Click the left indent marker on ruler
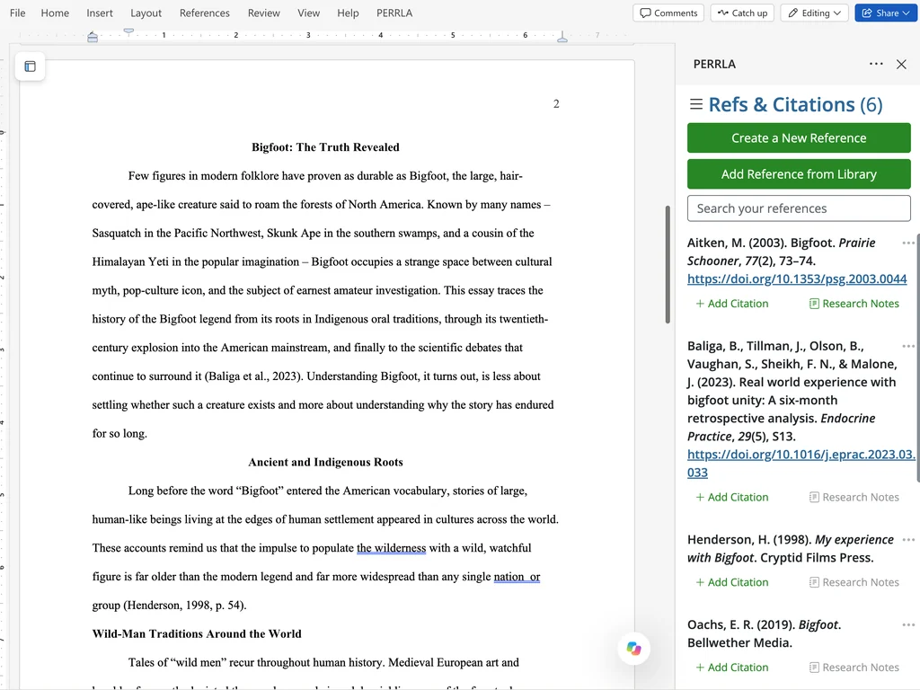 click(93, 39)
